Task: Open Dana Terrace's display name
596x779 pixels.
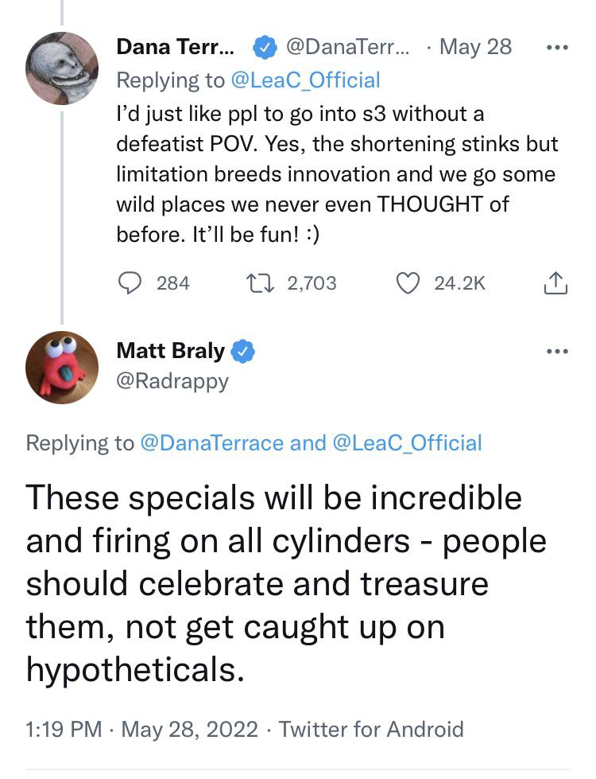Action: pyautogui.click(x=175, y=47)
